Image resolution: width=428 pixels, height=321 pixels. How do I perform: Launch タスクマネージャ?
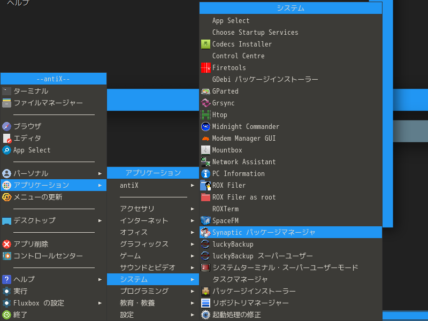pos(291,279)
